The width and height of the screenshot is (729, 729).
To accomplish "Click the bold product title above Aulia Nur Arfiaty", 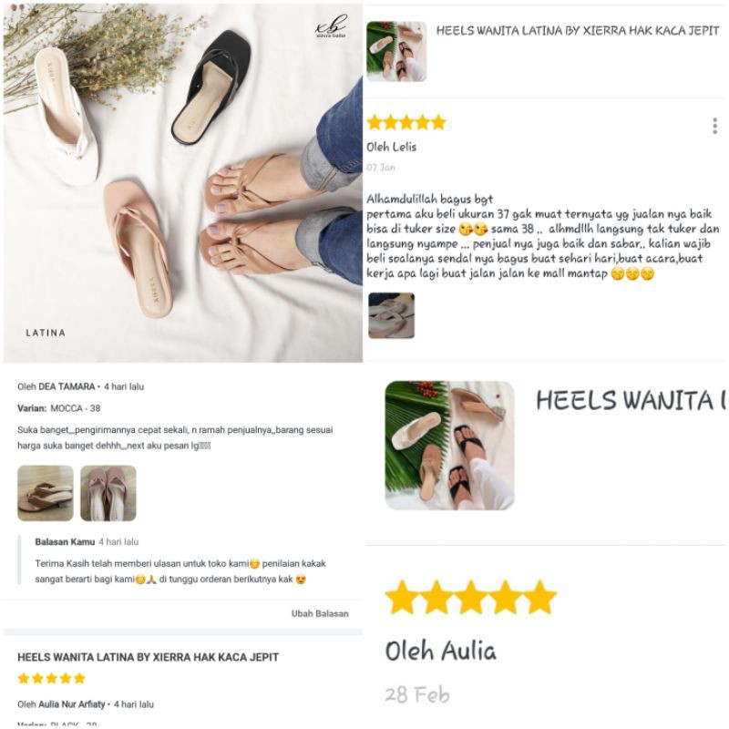I will [x=148, y=657].
